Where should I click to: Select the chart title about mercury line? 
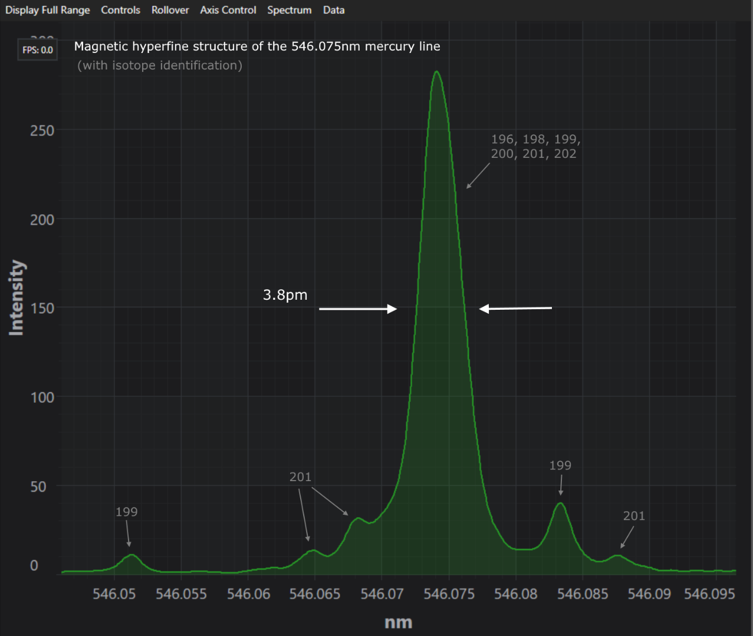click(x=257, y=47)
